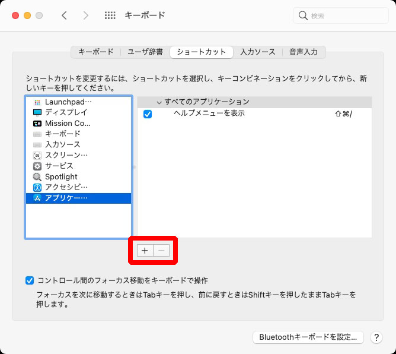Select Launchpad… in the category list
396x354 pixels.
point(78,102)
